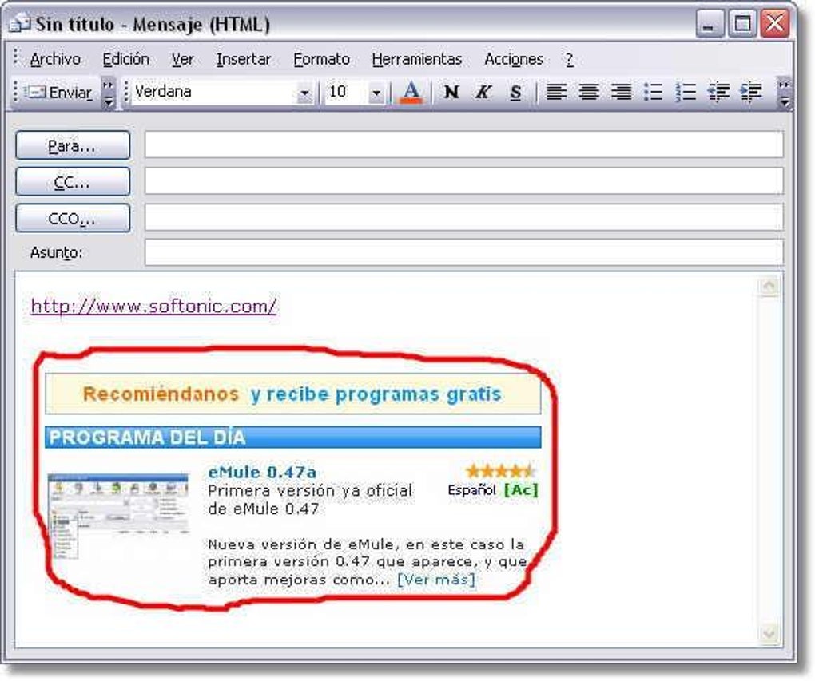Viewport: 815px width, 681px height.
Task: Open the Ver menu
Action: (182, 59)
